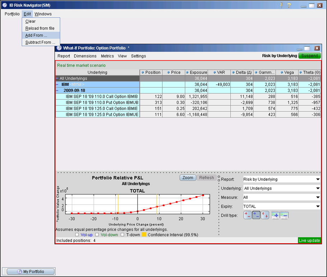The width and height of the screenshot is (327, 277).
Task: Click the Edit menu
Action: [27, 14]
